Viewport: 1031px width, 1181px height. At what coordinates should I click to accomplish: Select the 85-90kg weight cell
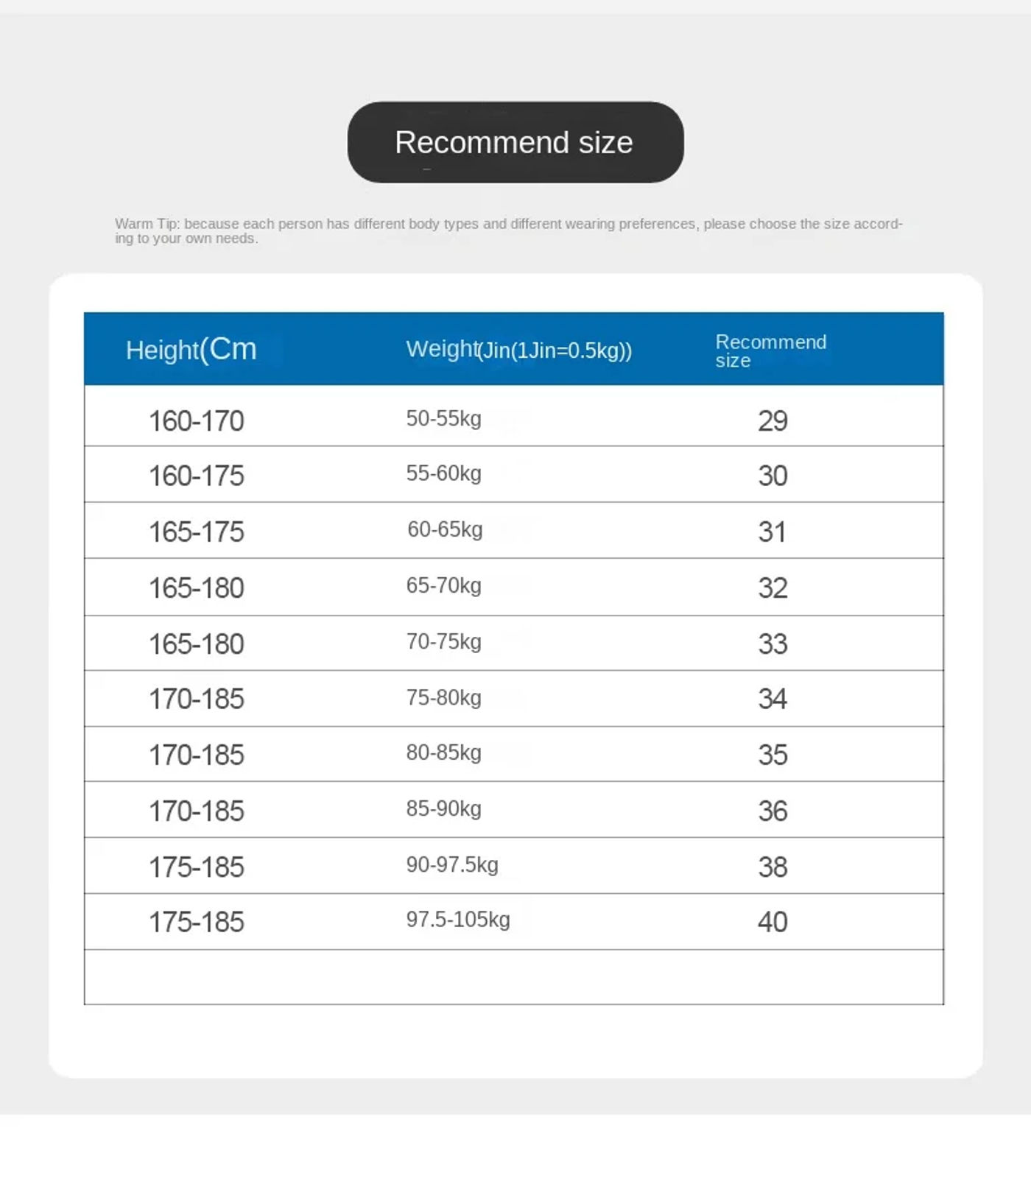[x=444, y=809]
